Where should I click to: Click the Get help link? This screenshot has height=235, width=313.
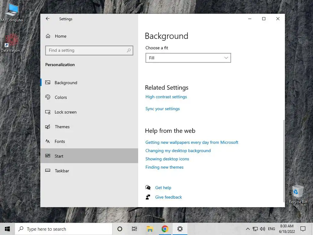coord(163,188)
